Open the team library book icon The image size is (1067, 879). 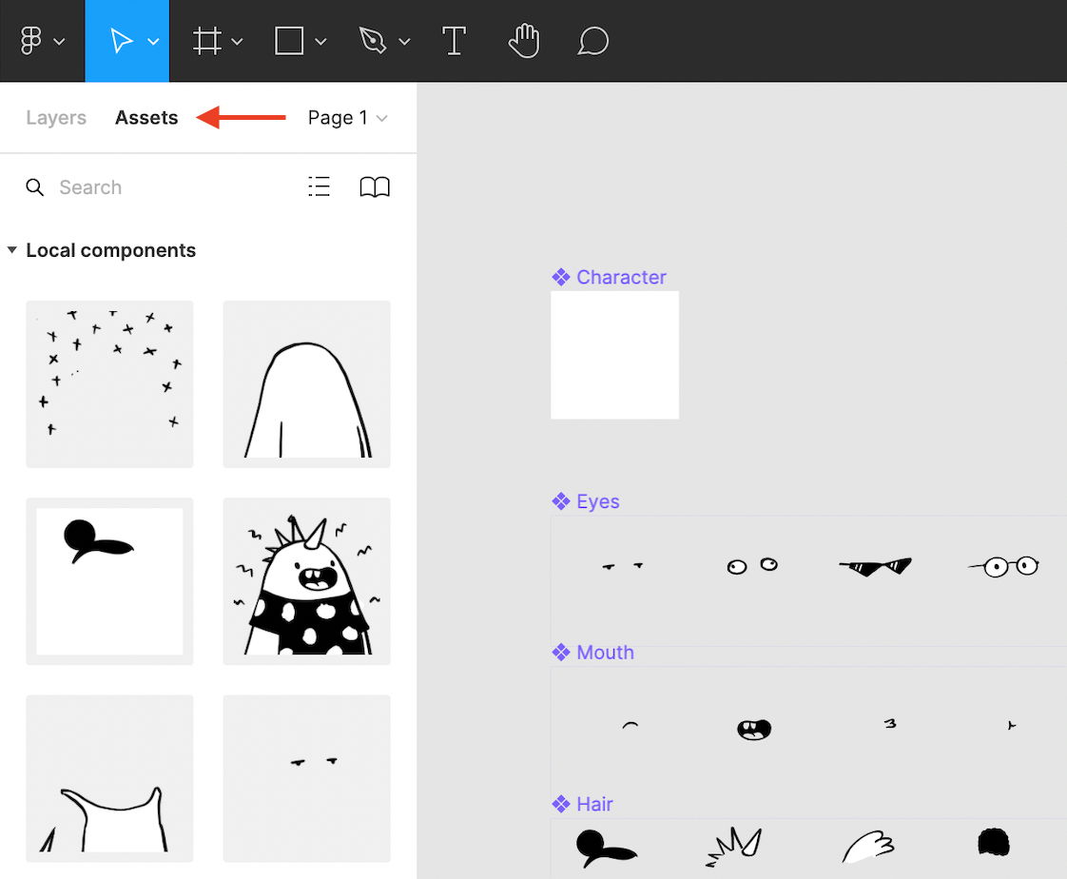(x=375, y=186)
